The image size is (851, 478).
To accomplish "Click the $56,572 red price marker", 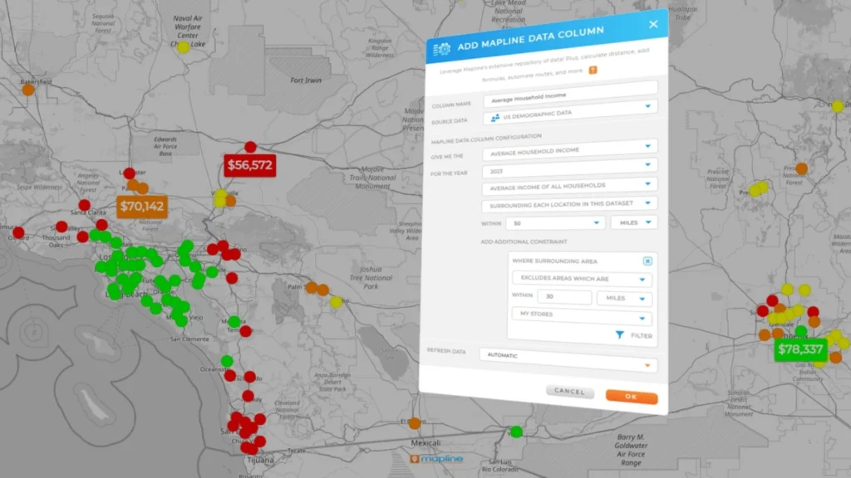I will pos(252,165).
